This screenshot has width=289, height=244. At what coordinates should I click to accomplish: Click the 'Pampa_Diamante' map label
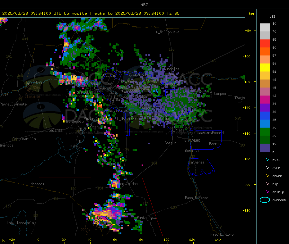point(13,104)
